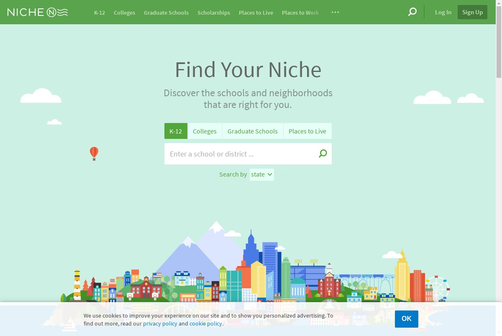Image resolution: width=502 pixels, height=336 pixels.
Task: Open Scholarships in top navigation
Action: pos(214,13)
